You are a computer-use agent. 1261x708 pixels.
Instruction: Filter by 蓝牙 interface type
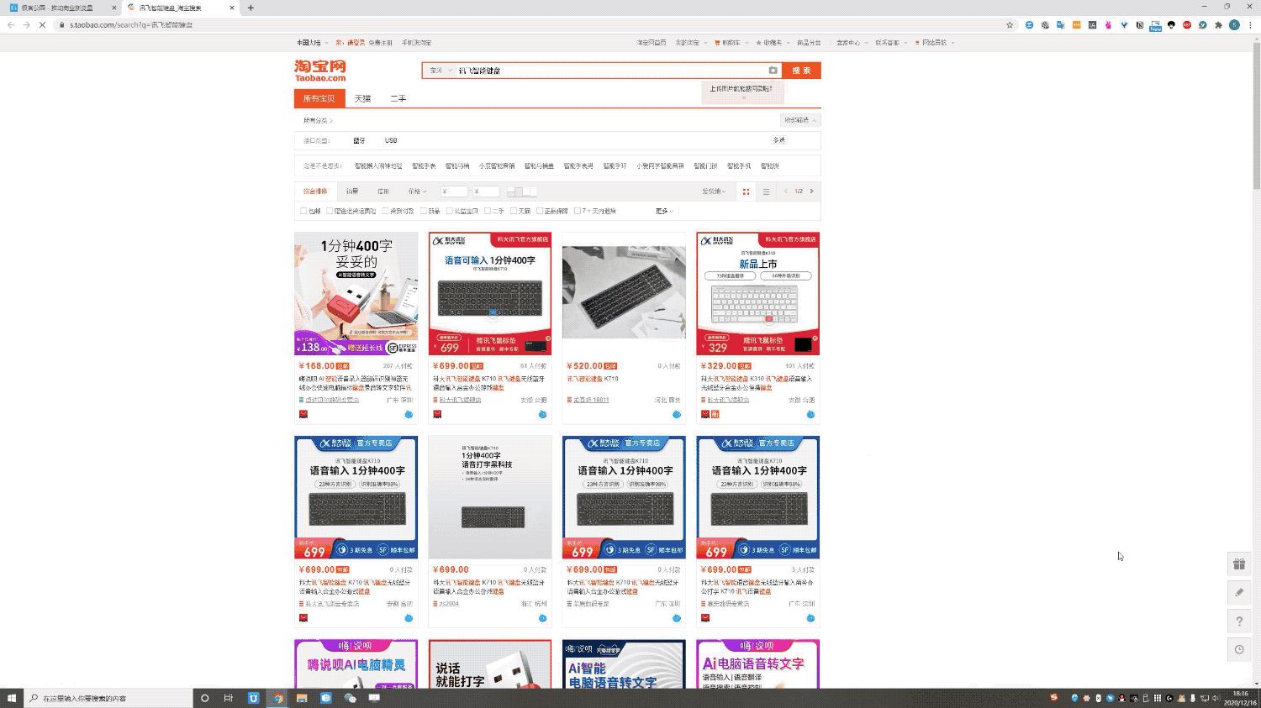359,140
